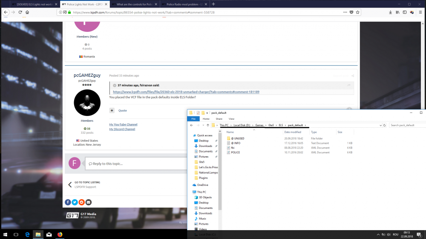Open 3D Objects under This PC

(x=205, y=197)
